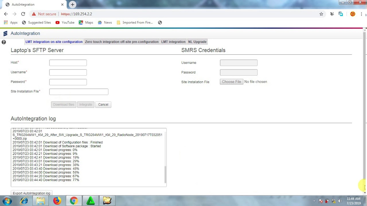Switch to the LMT integration tab
367x206 pixels.
173,42
